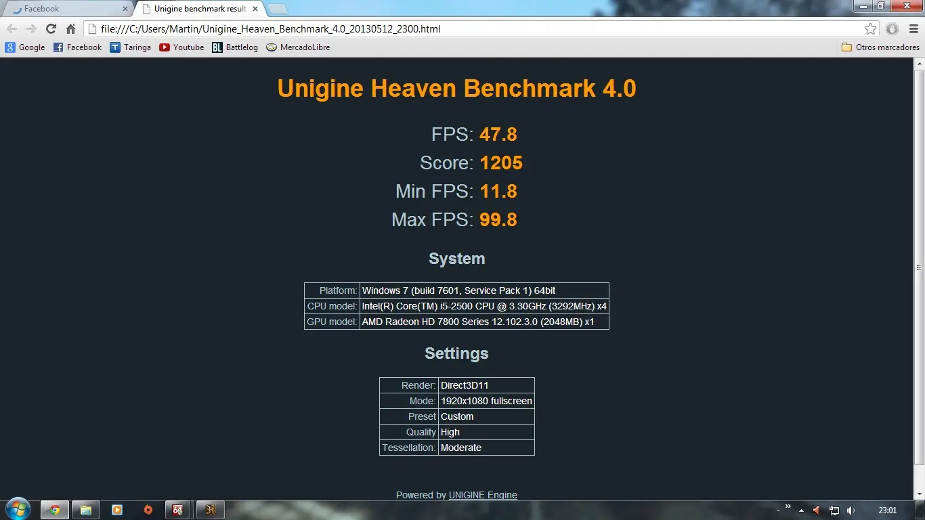The image size is (925, 520).
Task: Open the white volume speaker tray icon
Action: click(x=851, y=511)
